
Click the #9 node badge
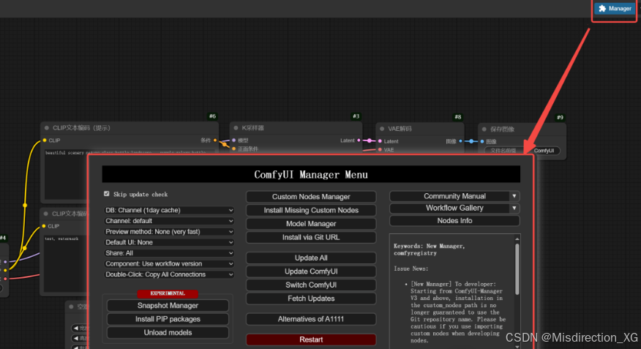(x=560, y=117)
